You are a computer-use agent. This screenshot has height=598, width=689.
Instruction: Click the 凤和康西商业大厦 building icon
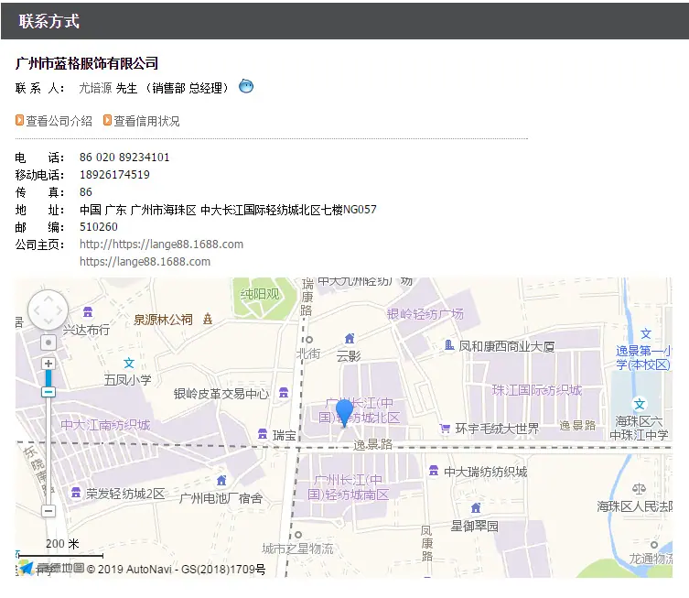click(x=449, y=345)
